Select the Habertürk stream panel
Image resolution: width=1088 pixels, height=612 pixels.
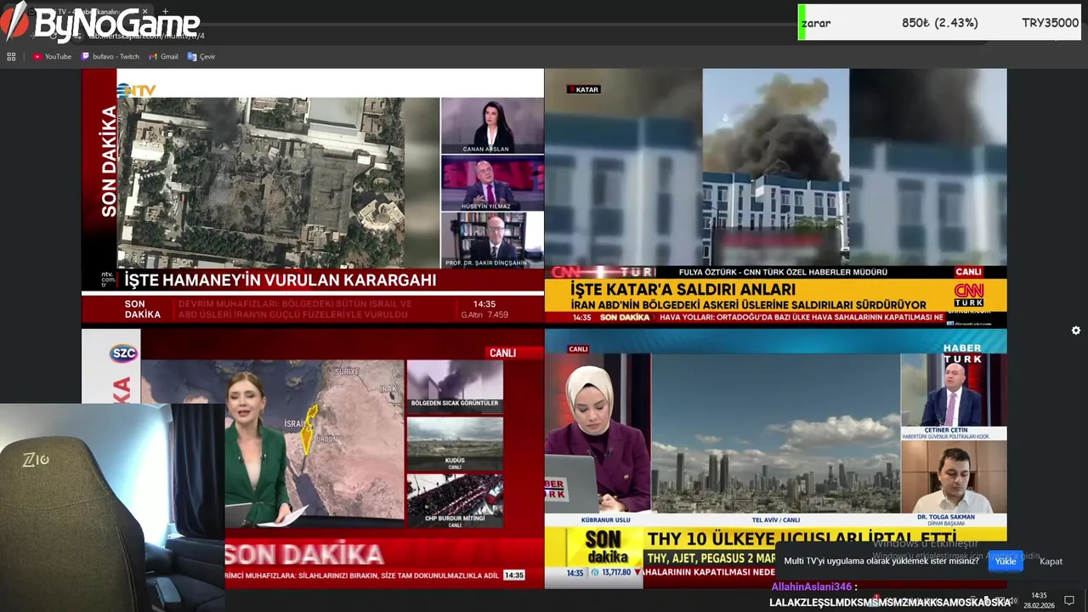coord(775,458)
